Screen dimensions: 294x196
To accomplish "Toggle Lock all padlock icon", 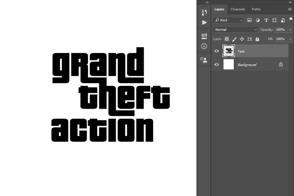I will 257,39.
